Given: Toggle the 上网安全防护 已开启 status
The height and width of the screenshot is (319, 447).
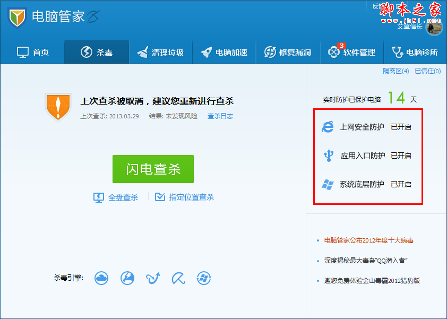Looking at the screenshot, I should point(401,127).
